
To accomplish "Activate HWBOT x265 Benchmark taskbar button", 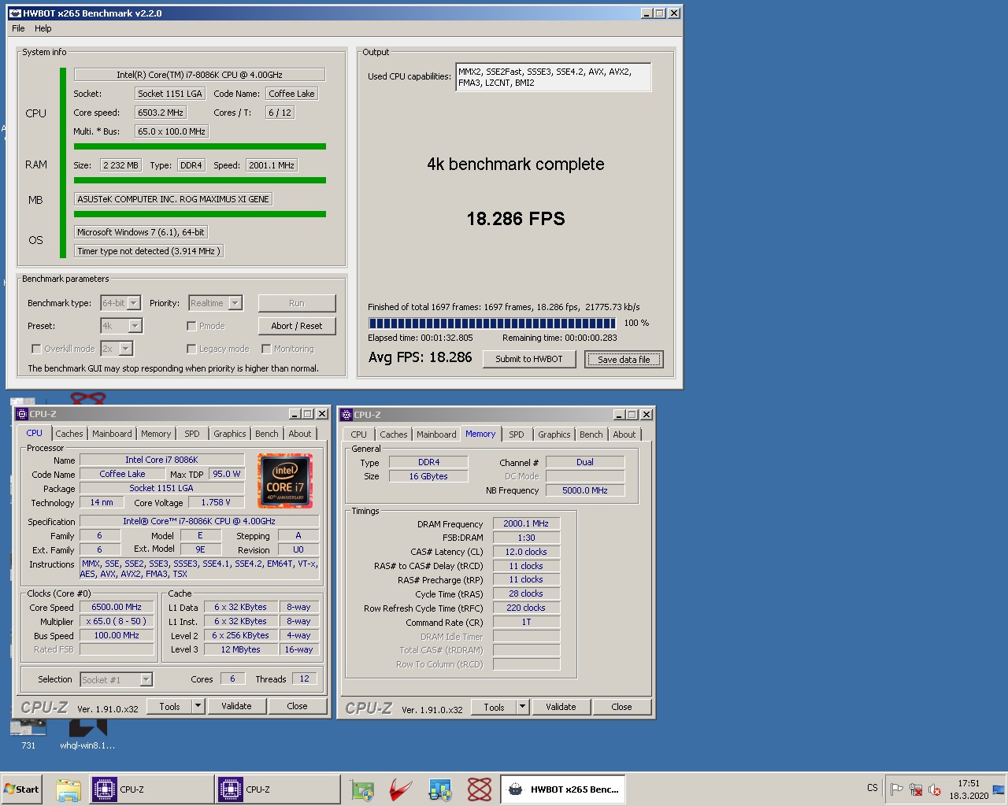I will pyautogui.click(x=563, y=789).
